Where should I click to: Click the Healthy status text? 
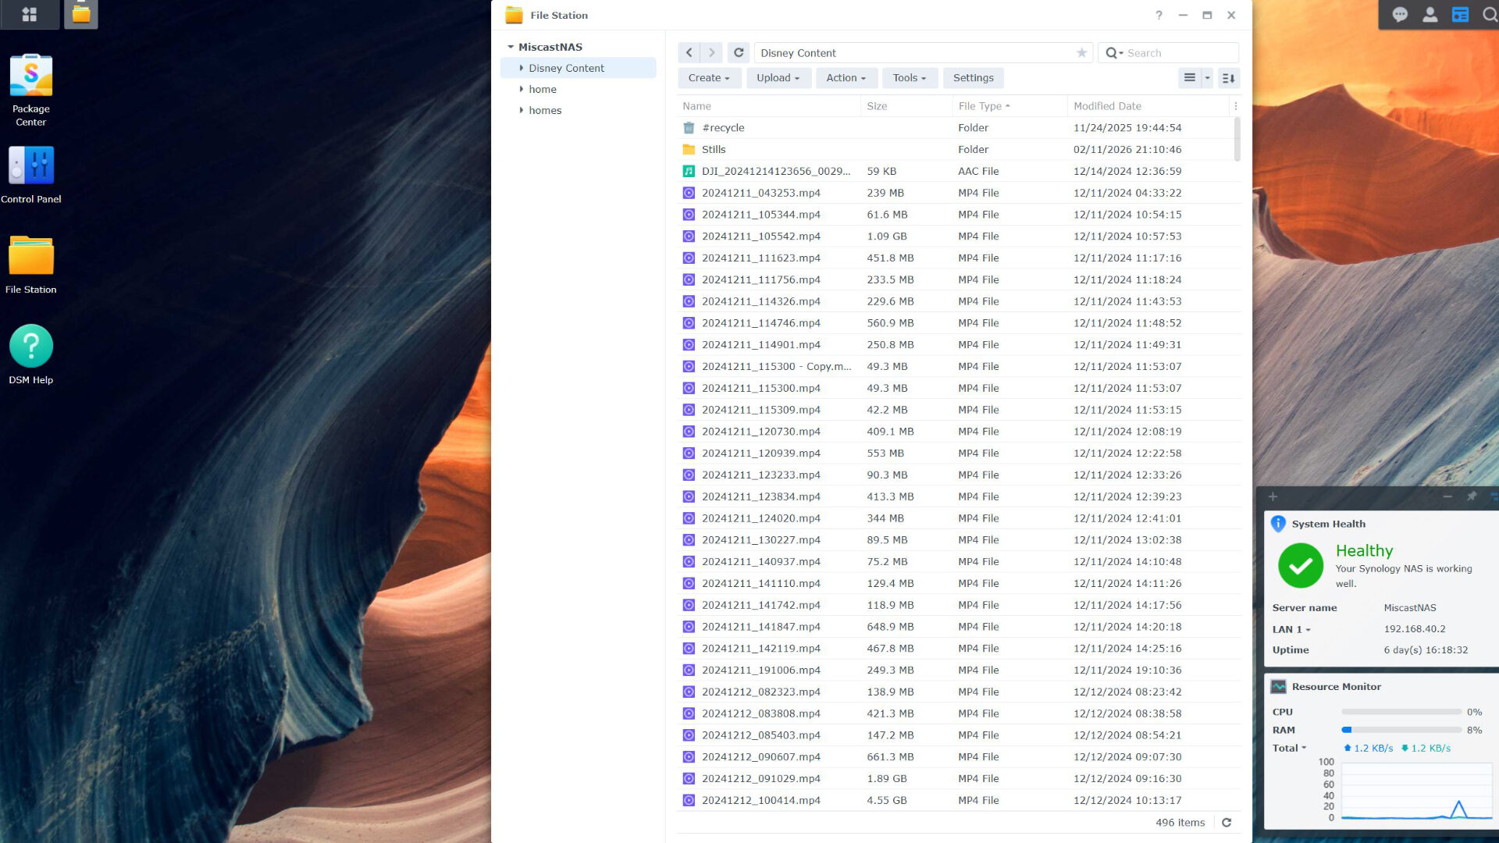pos(1364,551)
